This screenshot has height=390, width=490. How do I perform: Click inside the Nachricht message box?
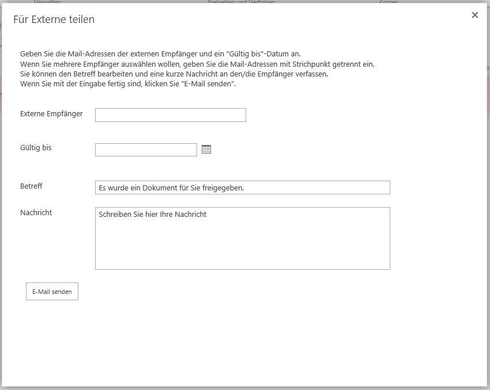pos(243,238)
